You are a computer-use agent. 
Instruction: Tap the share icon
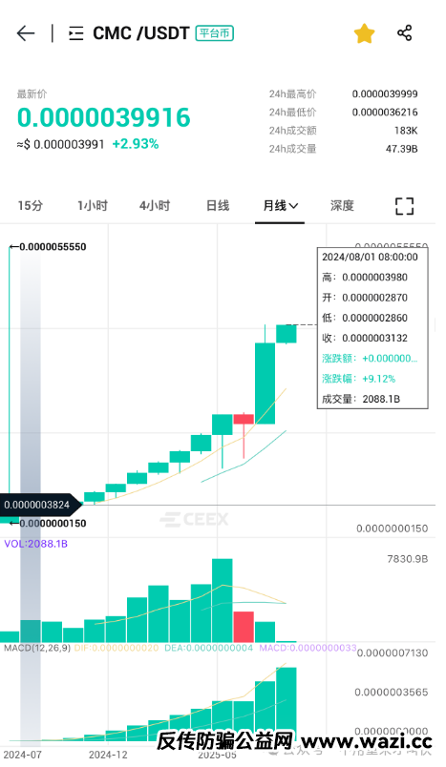(404, 33)
